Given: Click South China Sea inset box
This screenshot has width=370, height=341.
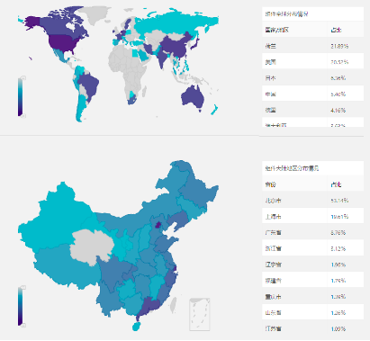Looking at the screenshot, I should click(x=200, y=314).
